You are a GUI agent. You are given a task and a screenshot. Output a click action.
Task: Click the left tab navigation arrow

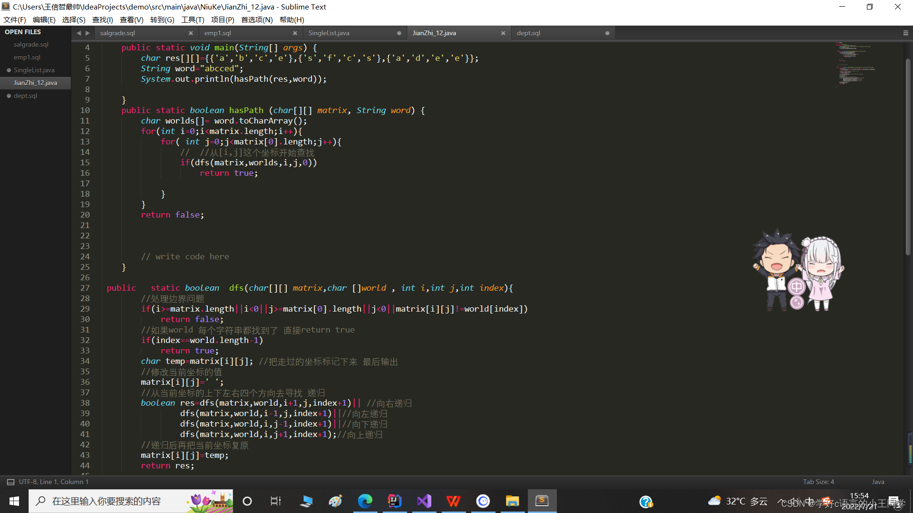(x=79, y=33)
